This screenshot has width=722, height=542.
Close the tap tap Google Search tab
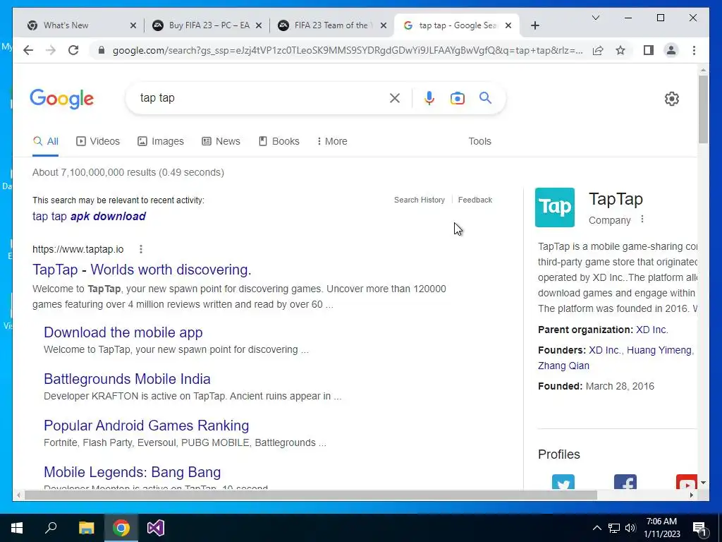coord(508,25)
